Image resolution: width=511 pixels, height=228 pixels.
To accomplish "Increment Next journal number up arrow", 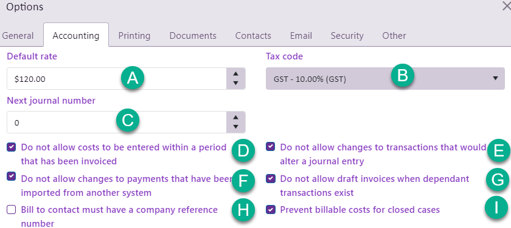I will point(236,118).
